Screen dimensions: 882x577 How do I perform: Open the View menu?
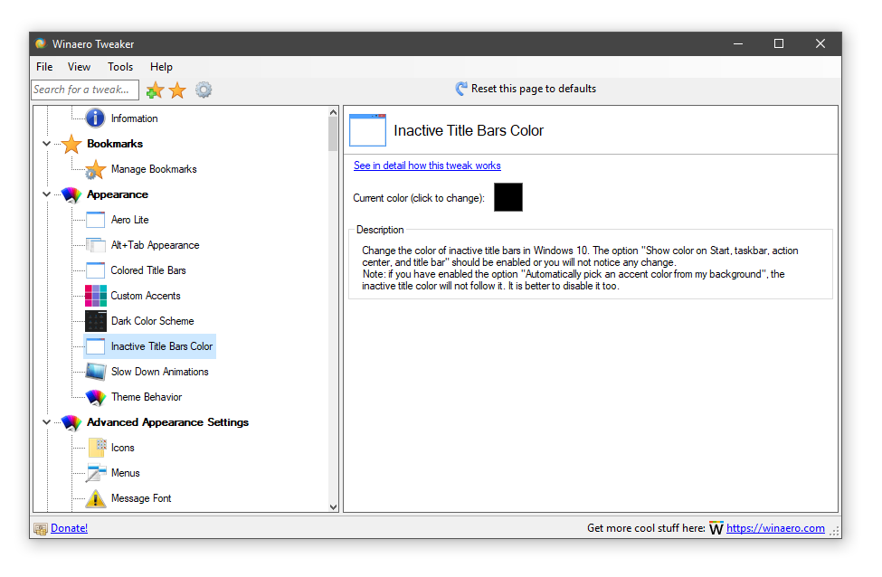click(x=79, y=67)
